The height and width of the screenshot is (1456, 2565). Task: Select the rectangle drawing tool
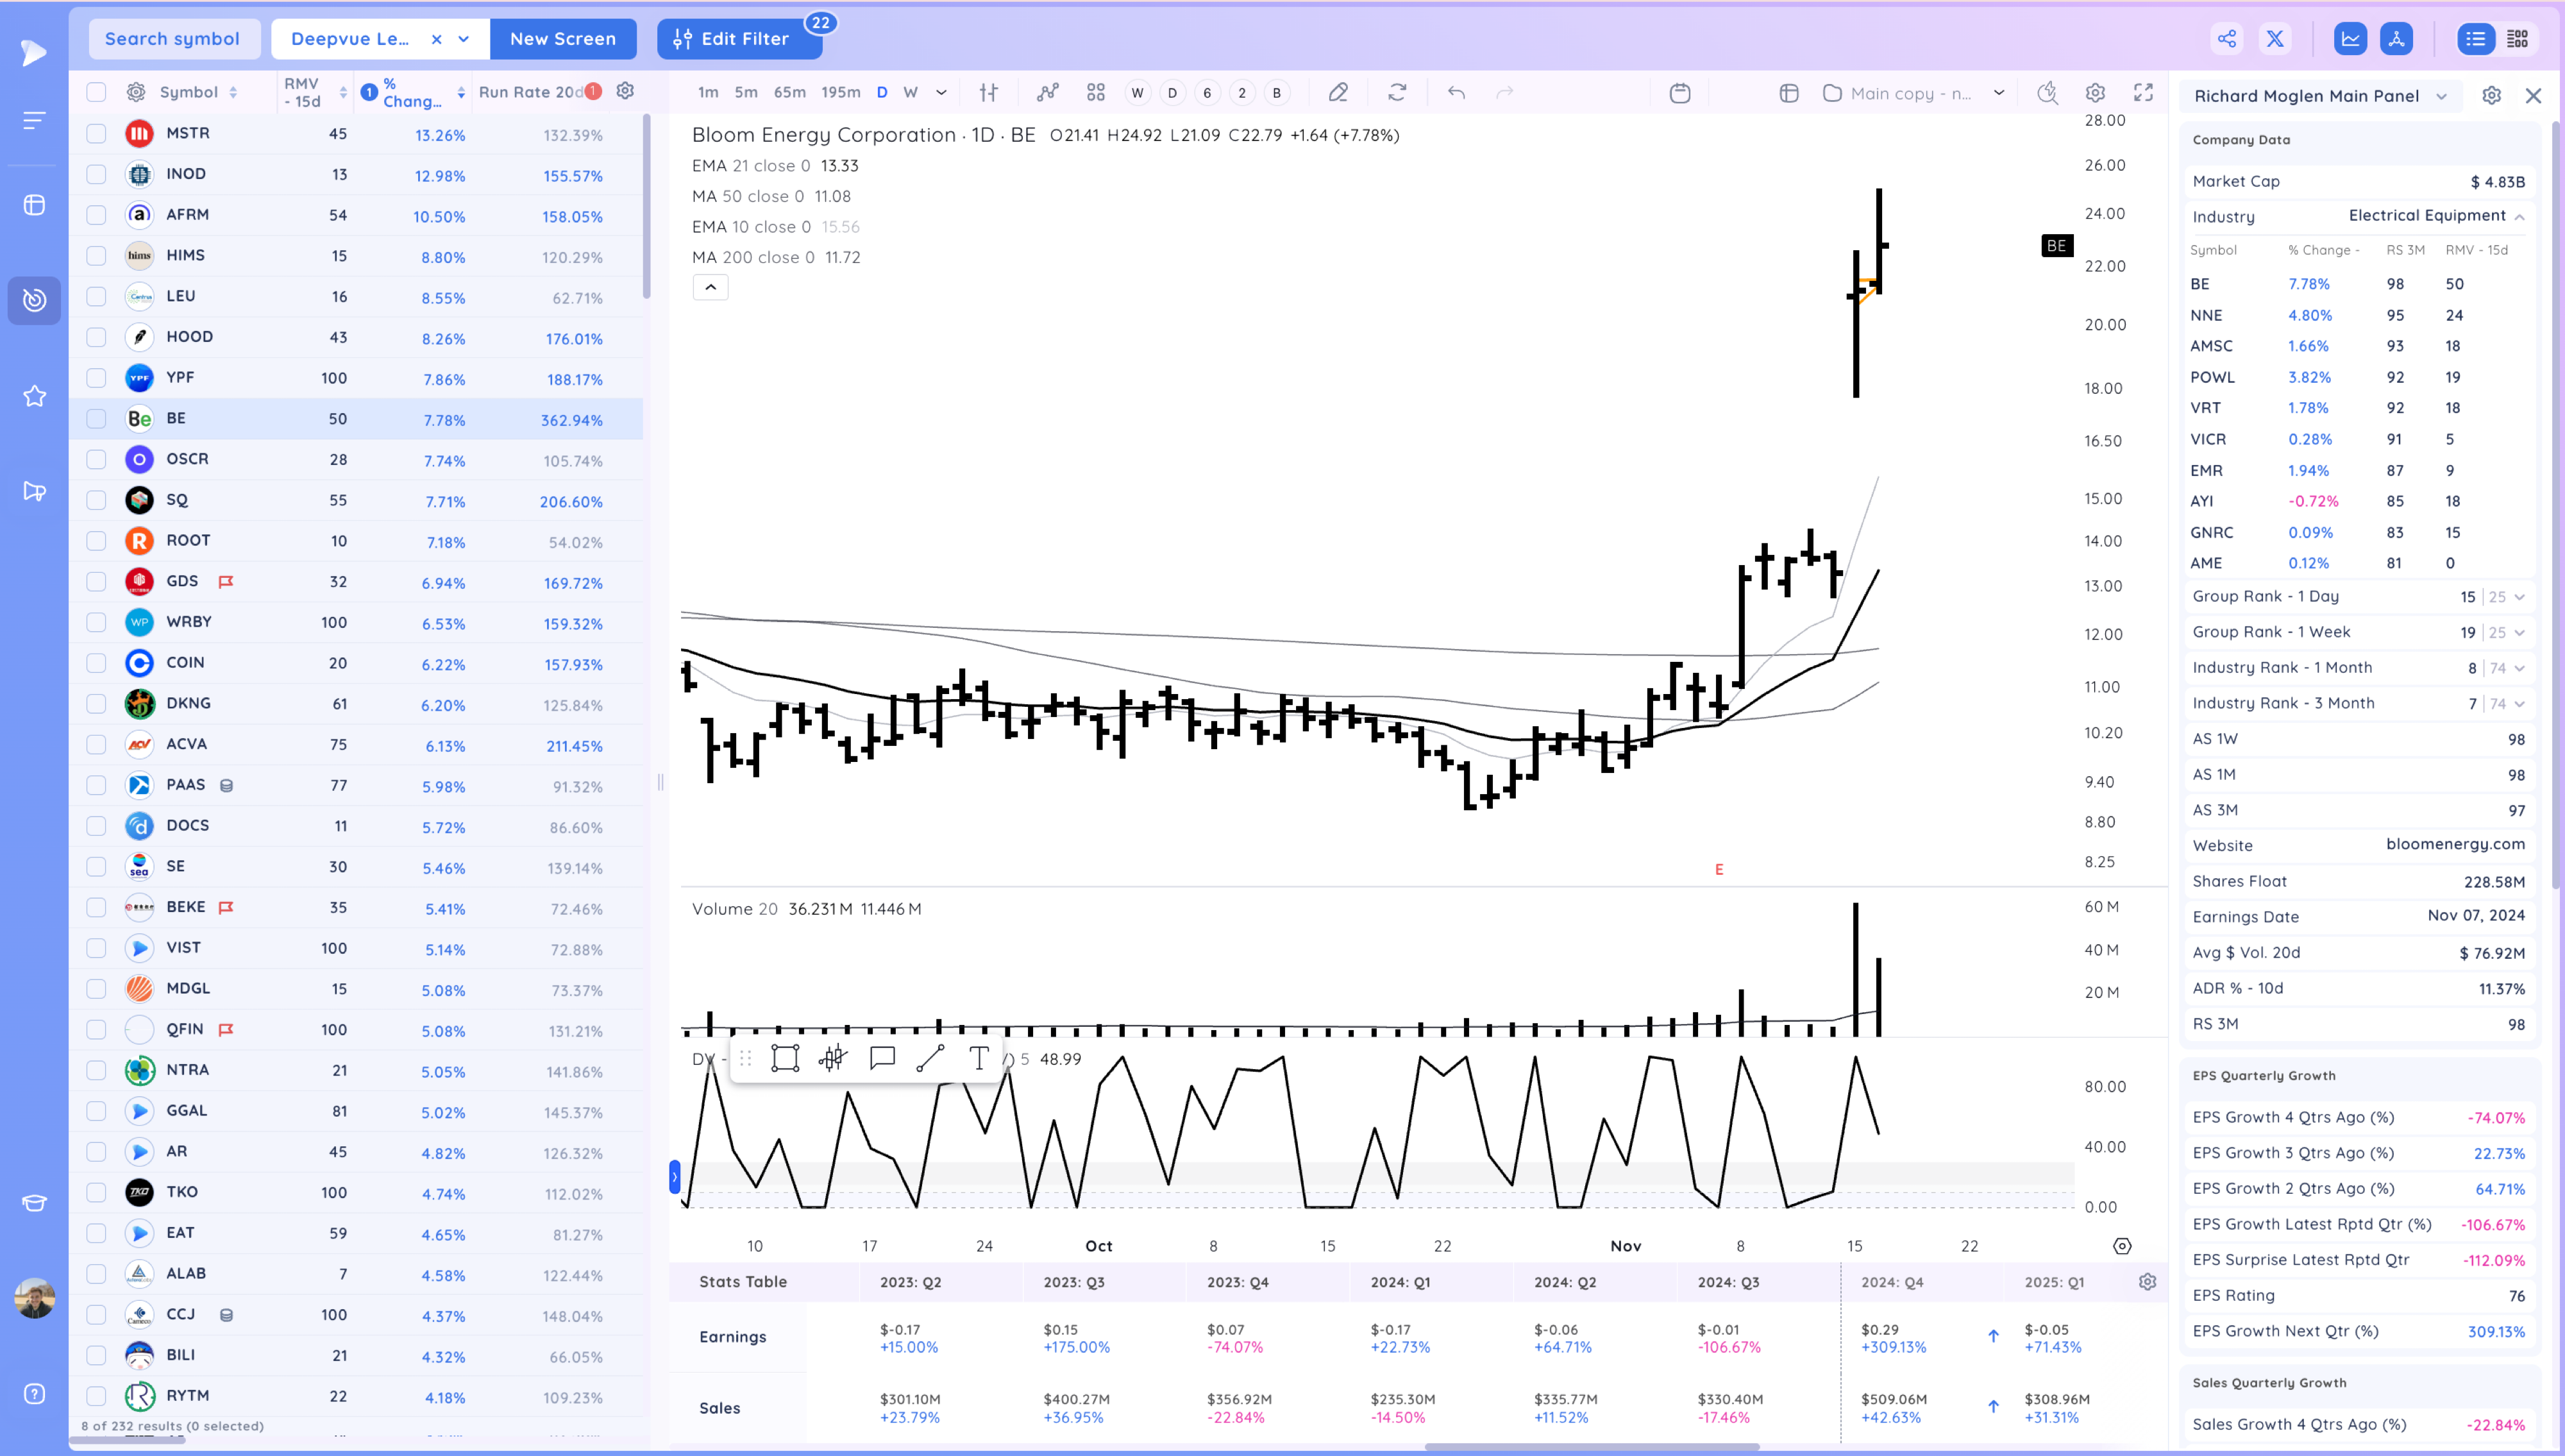786,1058
